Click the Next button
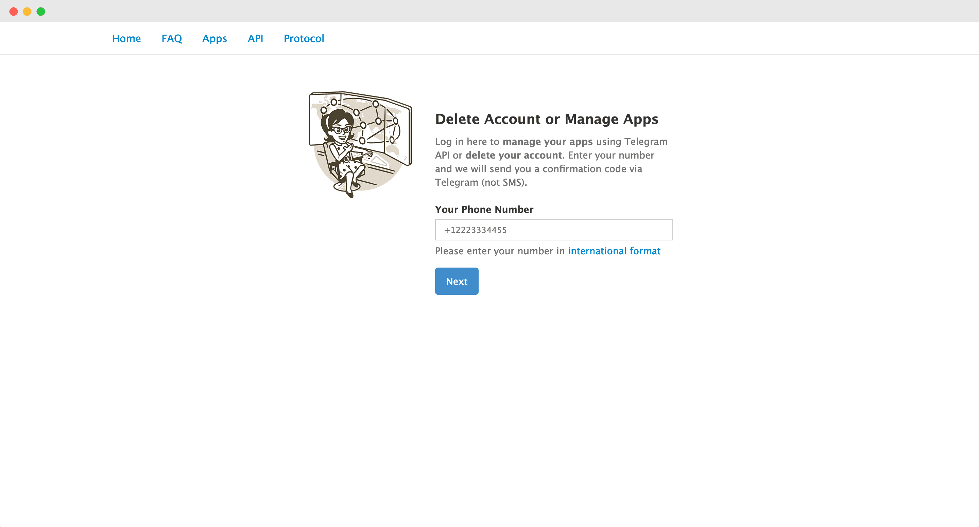The image size is (979, 527). [x=457, y=281]
